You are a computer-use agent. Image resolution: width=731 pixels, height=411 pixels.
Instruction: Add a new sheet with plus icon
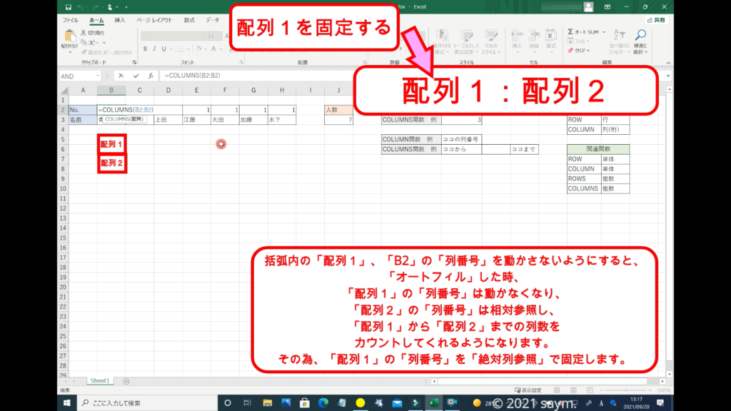pos(126,381)
